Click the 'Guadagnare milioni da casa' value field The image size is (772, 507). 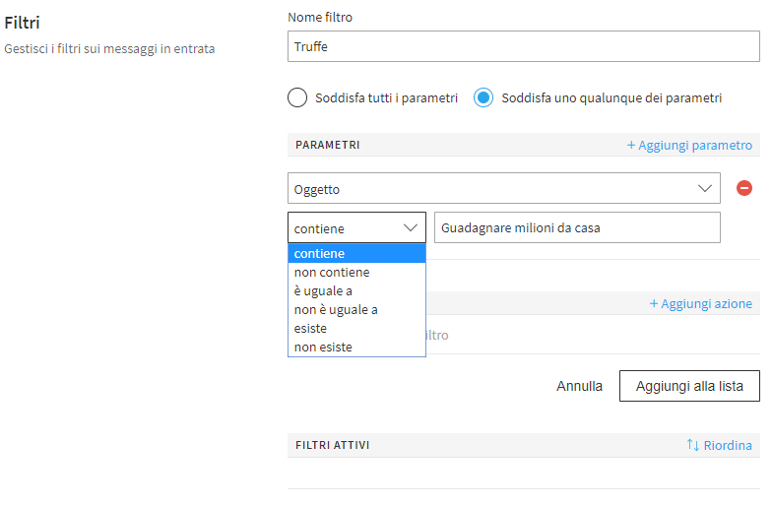tap(577, 227)
